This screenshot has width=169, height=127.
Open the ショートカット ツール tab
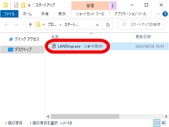pos(90,14)
